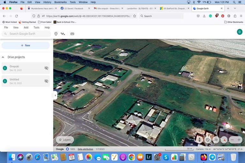Open the Pocket save icon
This screenshot has height=163, width=245.
[x=198, y=16]
